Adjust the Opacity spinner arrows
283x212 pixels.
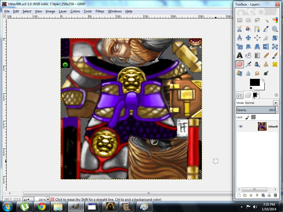point(277,110)
